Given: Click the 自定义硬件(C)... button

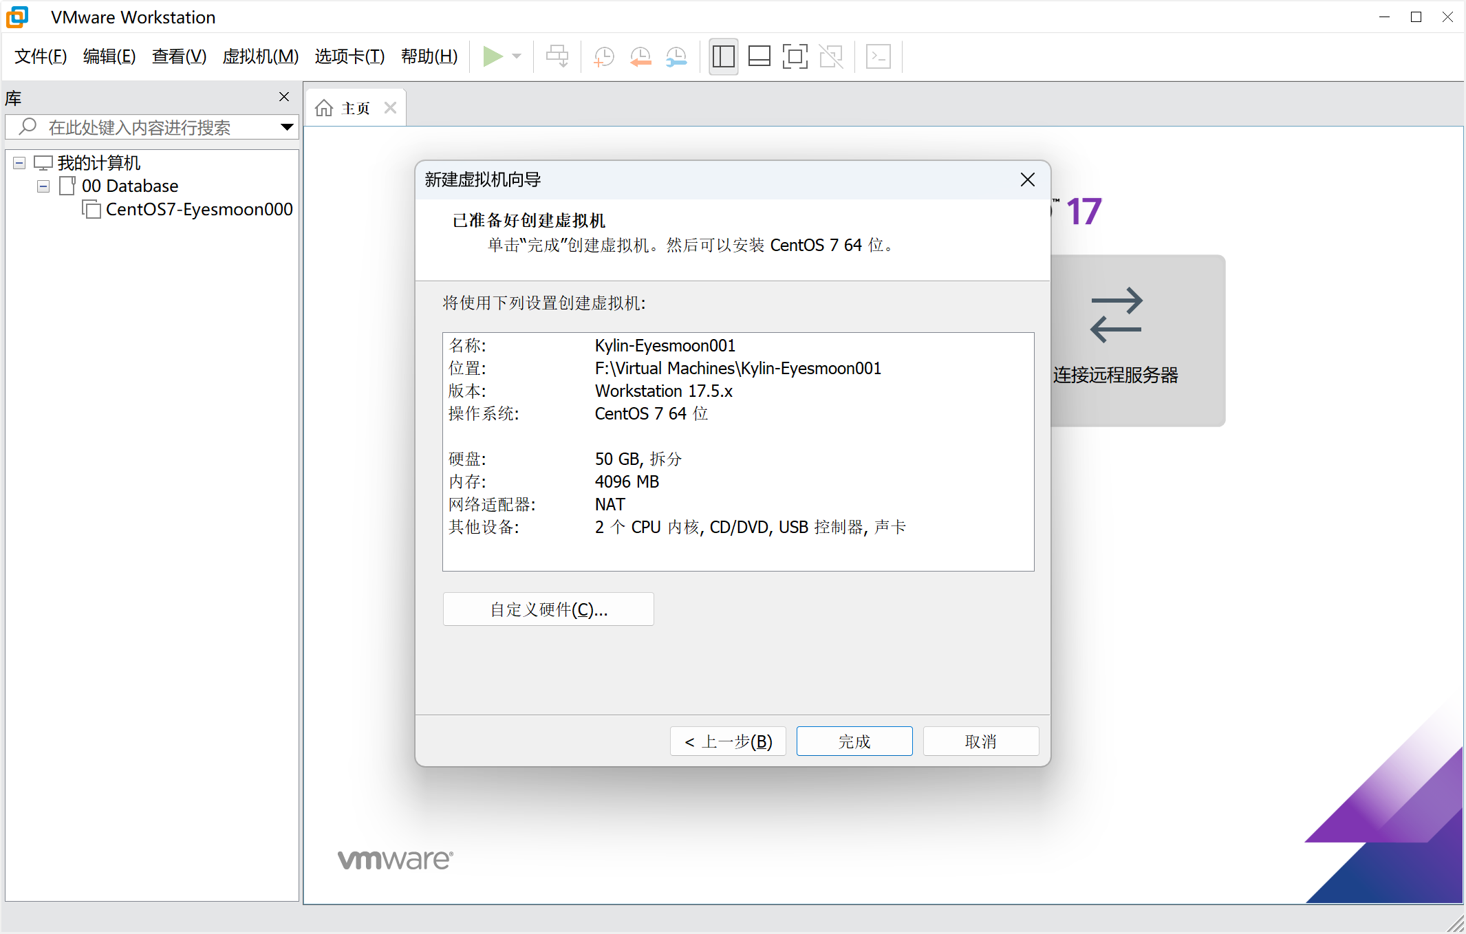Looking at the screenshot, I should (548, 609).
